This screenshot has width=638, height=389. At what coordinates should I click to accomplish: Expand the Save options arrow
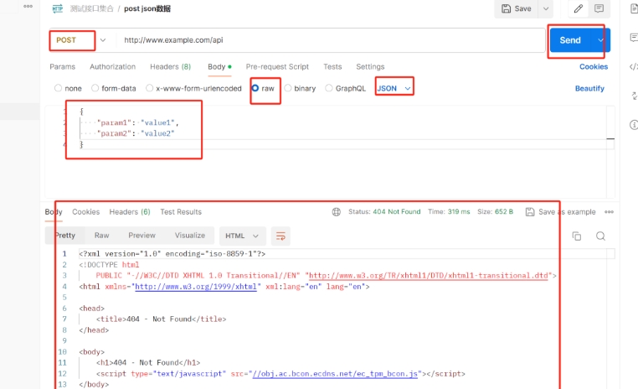[546, 8]
